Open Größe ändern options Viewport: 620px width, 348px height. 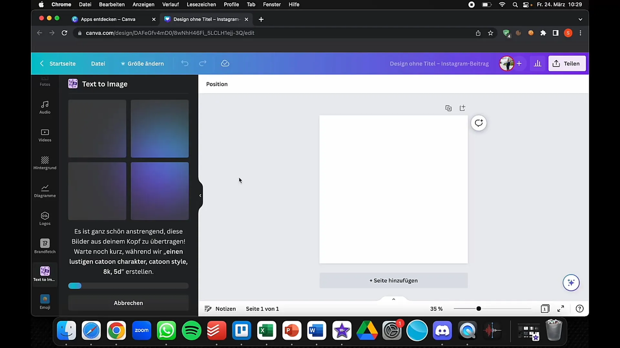point(142,63)
